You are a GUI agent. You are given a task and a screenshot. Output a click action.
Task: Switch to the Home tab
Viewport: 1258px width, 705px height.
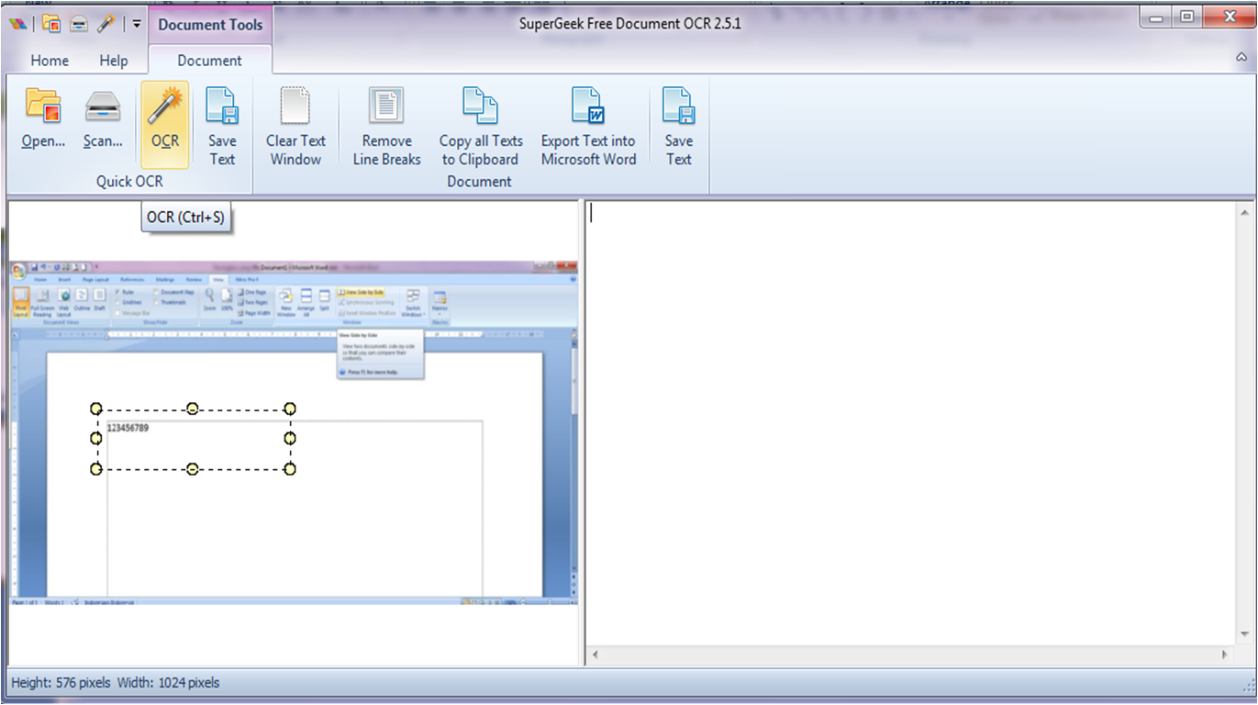click(50, 61)
